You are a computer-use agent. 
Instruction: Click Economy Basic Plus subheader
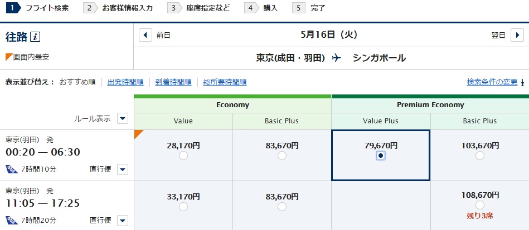point(282,121)
